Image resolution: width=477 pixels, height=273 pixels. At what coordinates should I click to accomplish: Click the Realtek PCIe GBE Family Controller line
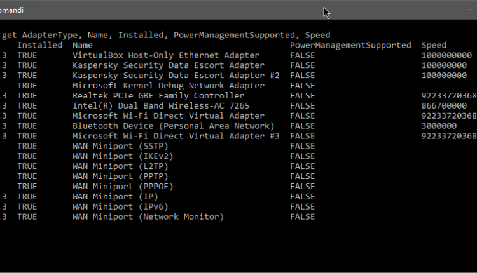pyautogui.click(x=158, y=96)
